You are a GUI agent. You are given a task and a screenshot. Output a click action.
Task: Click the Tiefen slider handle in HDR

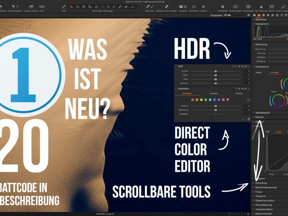(216, 75)
